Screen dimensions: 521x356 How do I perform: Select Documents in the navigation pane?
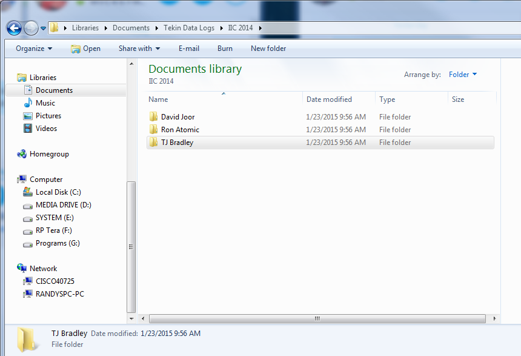pyautogui.click(x=54, y=90)
